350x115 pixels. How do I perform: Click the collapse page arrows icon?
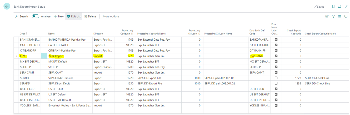click(x=346, y=7)
